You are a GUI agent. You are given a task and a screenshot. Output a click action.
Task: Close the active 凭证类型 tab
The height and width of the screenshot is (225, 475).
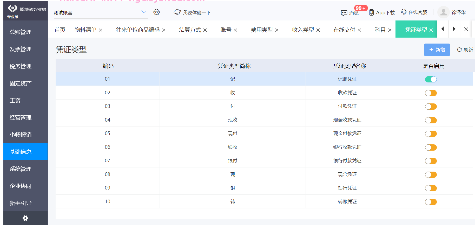[x=431, y=30]
